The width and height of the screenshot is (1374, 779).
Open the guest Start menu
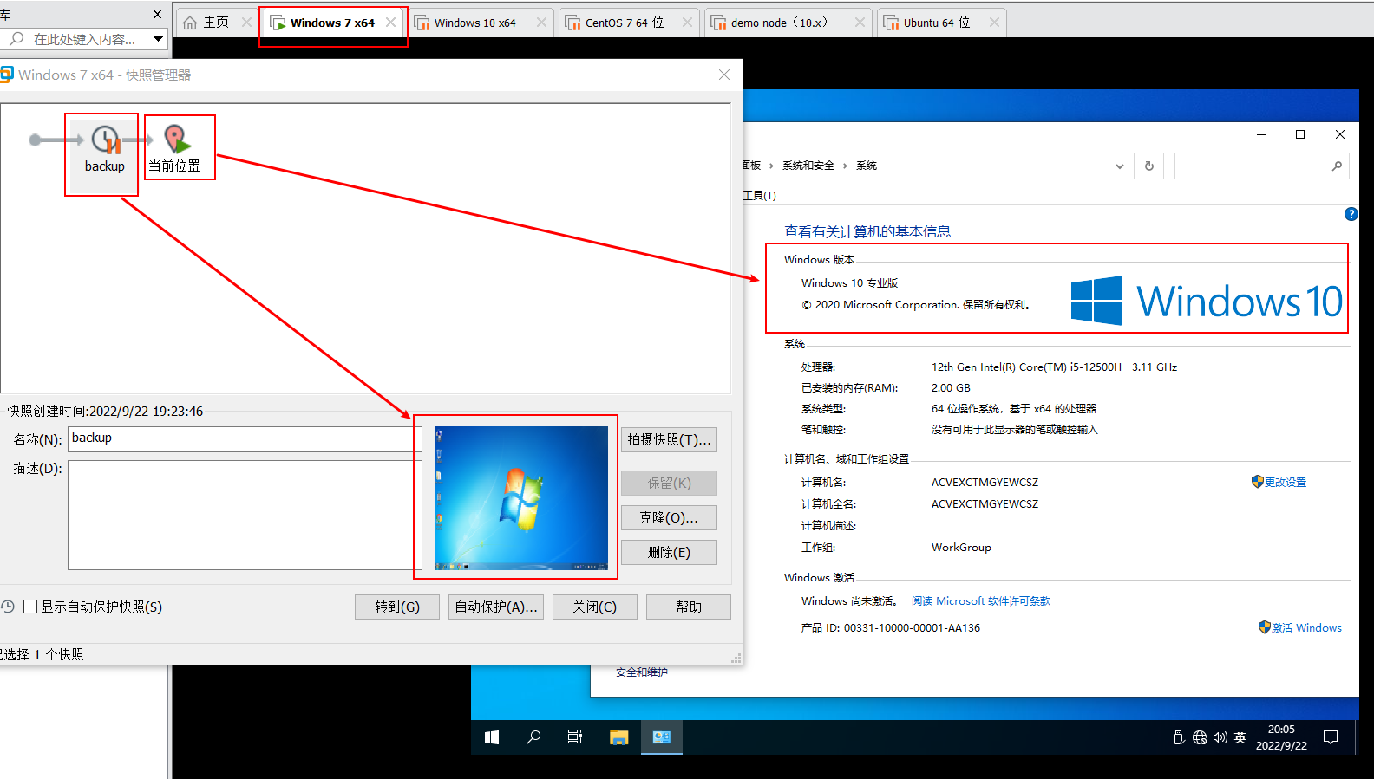492,737
